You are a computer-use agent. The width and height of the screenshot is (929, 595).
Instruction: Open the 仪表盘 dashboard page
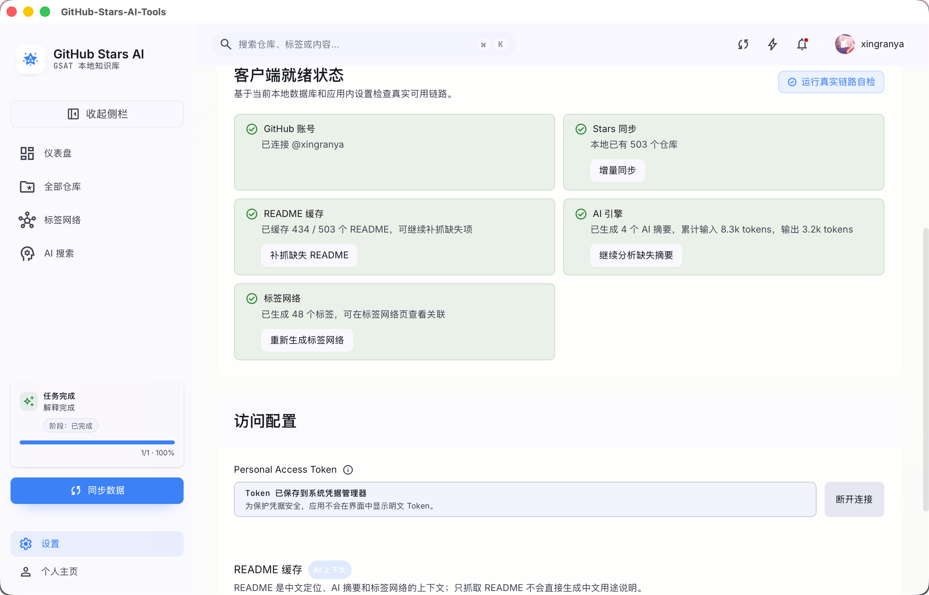point(97,153)
